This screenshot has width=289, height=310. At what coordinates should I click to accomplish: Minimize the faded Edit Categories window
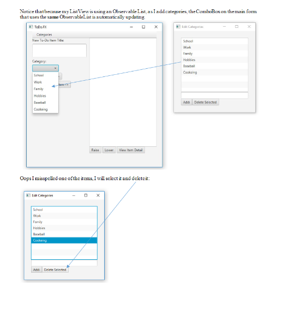point(224,27)
